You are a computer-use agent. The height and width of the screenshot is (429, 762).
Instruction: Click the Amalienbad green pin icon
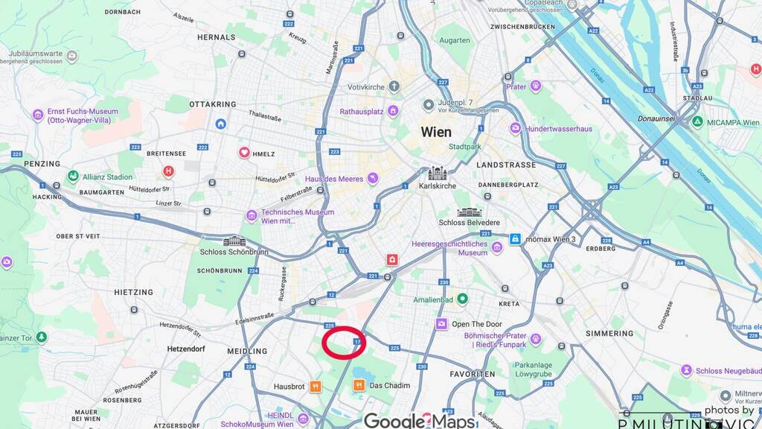tap(463, 299)
